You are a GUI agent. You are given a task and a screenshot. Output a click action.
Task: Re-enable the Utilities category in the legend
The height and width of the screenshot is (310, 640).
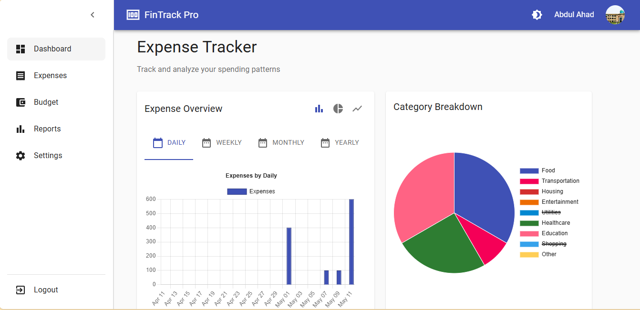(551, 212)
